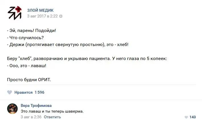This screenshot has width=202, height=120.
Task: Click the ЗЛОЙ МЕДИК group avatar logo
Action: click(x=14, y=13)
